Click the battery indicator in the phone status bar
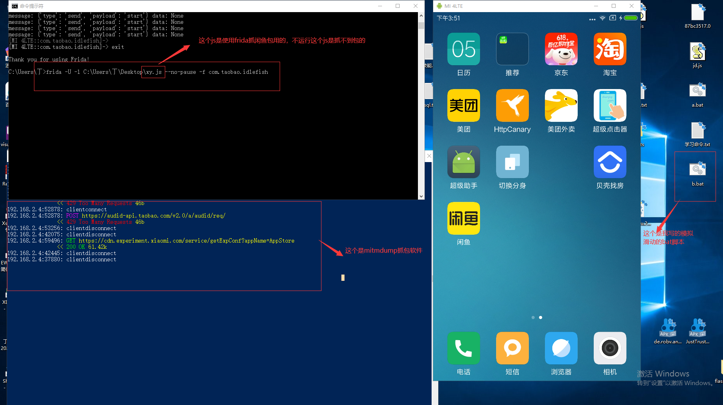Screen dimensions: 723x405 [x=630, y=18]
